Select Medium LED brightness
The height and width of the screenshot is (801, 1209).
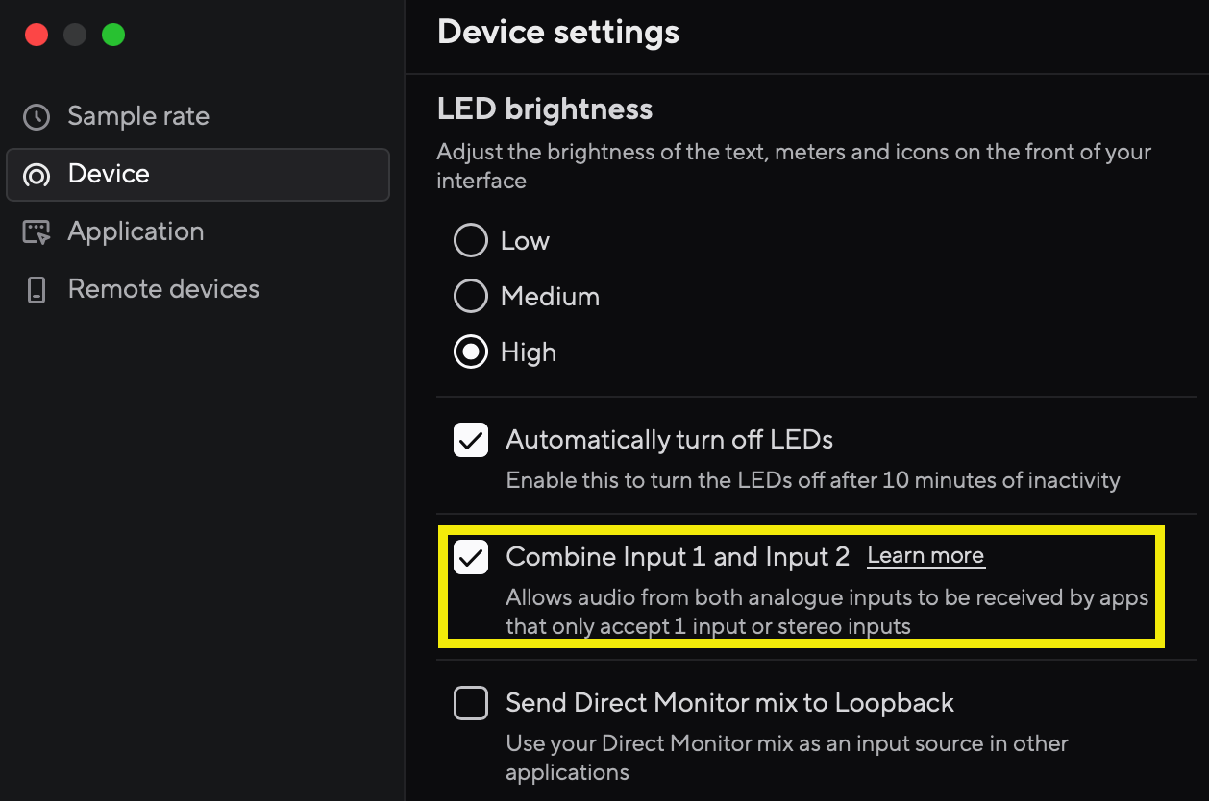coord(470,297)
